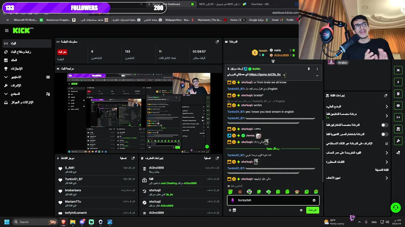This screenshot has width=405, height=227.
Task: Open the البث stream page in the sidebar
Action: coord(27,43)
